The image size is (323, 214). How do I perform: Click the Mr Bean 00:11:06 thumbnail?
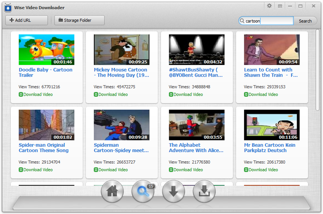(x=272, y=125)
